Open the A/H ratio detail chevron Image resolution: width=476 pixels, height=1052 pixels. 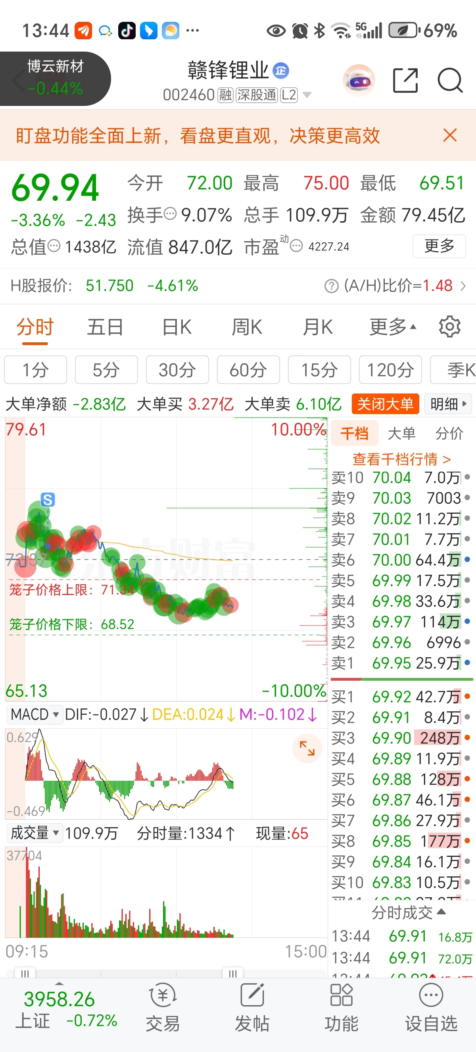(463, 286)
